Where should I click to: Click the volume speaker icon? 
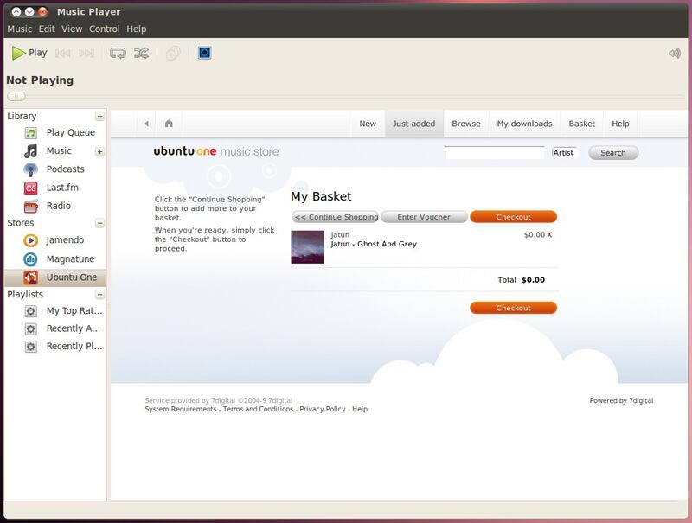coord(675,54)
